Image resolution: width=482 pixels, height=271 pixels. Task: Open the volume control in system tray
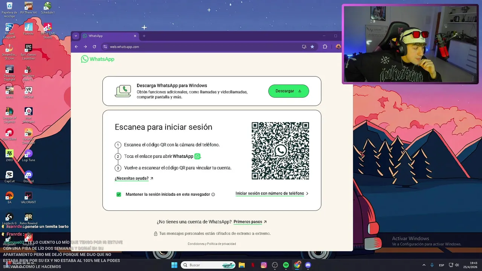point(458,265)
